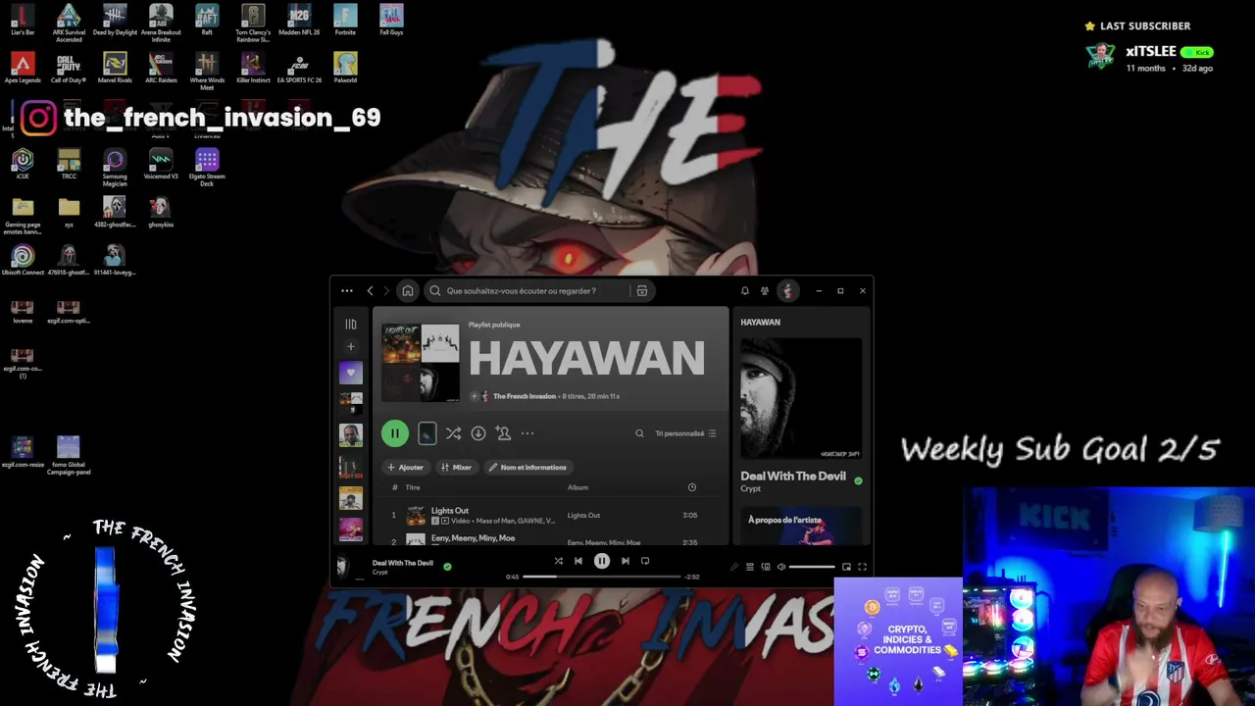The height and width of the screenshot is (706, 1255).
Task: Switch Spotify to full screen view
Action: pyautogui.click(x=862, y=567)
